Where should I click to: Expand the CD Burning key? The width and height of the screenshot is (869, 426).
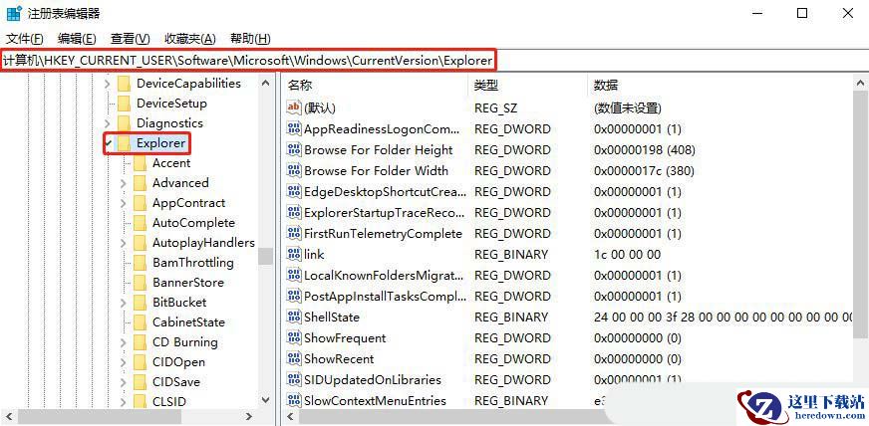[x=123, y=342]
